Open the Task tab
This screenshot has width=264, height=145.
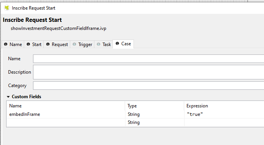[104, 44]
